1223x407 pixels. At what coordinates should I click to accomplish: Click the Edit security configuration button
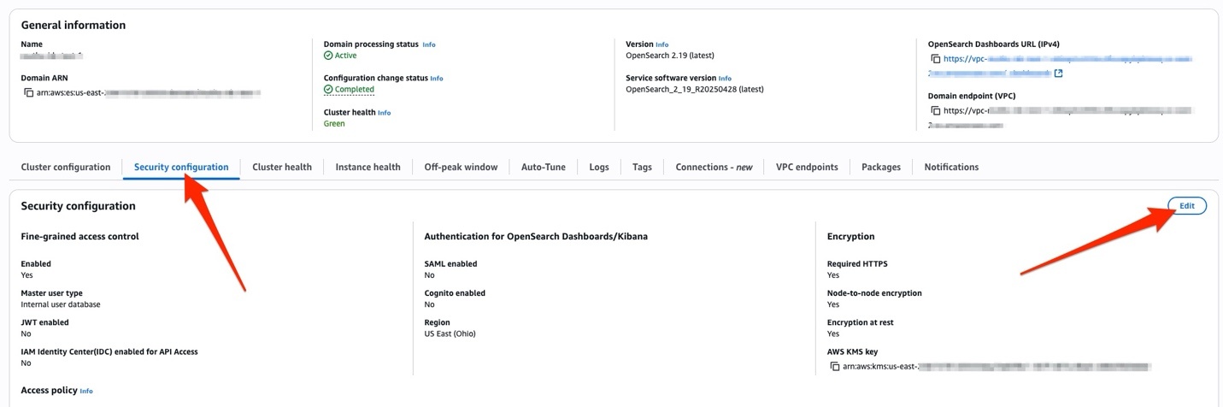(x=1186, y=206)
